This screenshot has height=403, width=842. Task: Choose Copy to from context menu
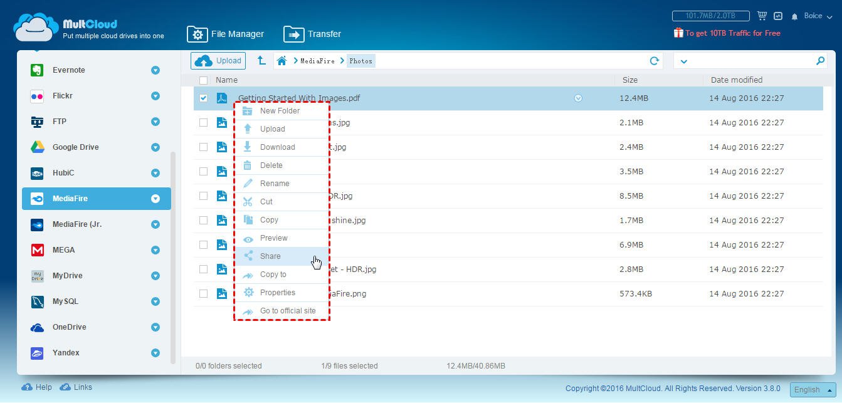point(282,275)
